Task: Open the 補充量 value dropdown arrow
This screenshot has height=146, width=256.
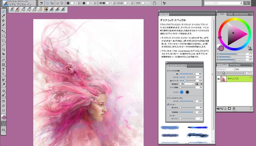Action: coord(114,3)
